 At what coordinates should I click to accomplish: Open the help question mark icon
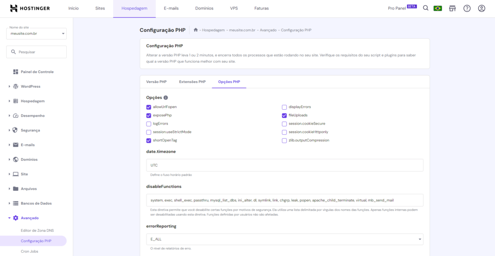click(x=467, y=9)
